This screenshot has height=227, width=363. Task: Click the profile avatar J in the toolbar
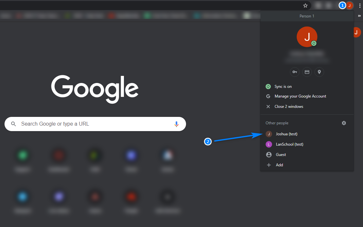[x=349, y=5]
